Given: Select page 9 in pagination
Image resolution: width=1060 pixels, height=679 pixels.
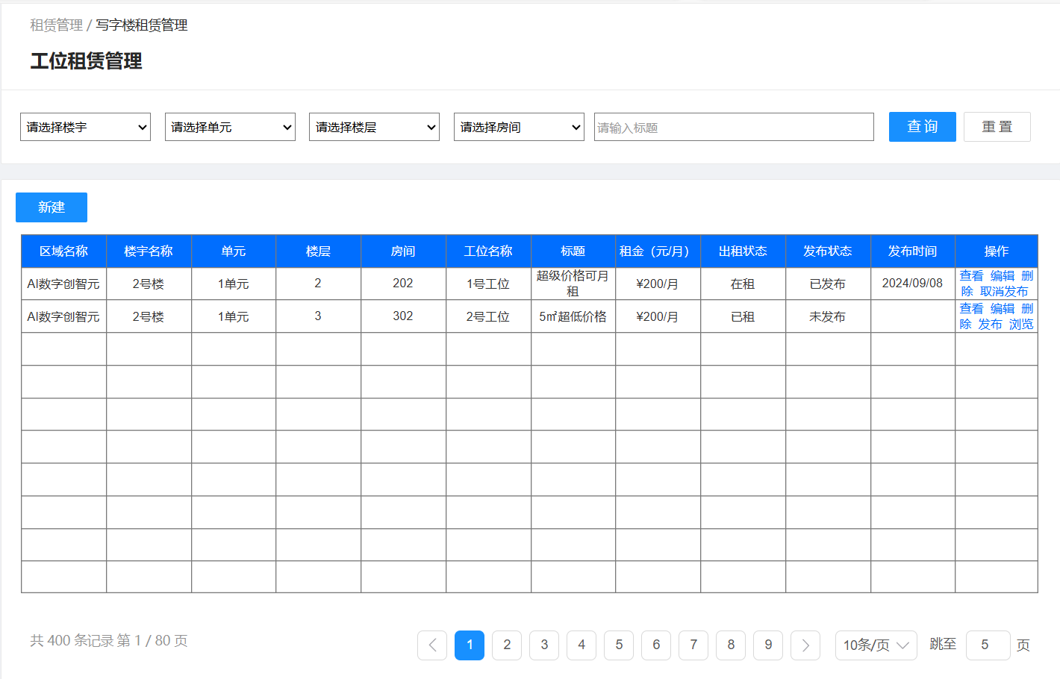Looking at the screenshot, I should [x=768, y=645].
